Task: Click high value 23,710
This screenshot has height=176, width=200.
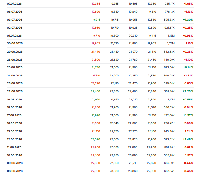Action: [x=133, y=163]
